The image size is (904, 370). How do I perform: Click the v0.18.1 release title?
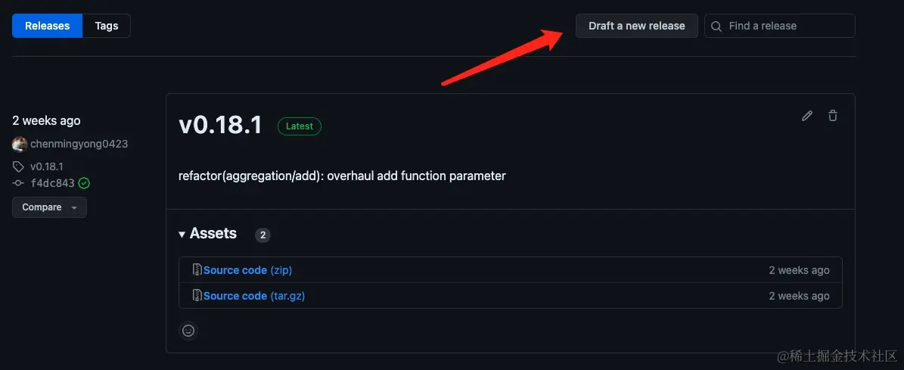tap(220, 126)
